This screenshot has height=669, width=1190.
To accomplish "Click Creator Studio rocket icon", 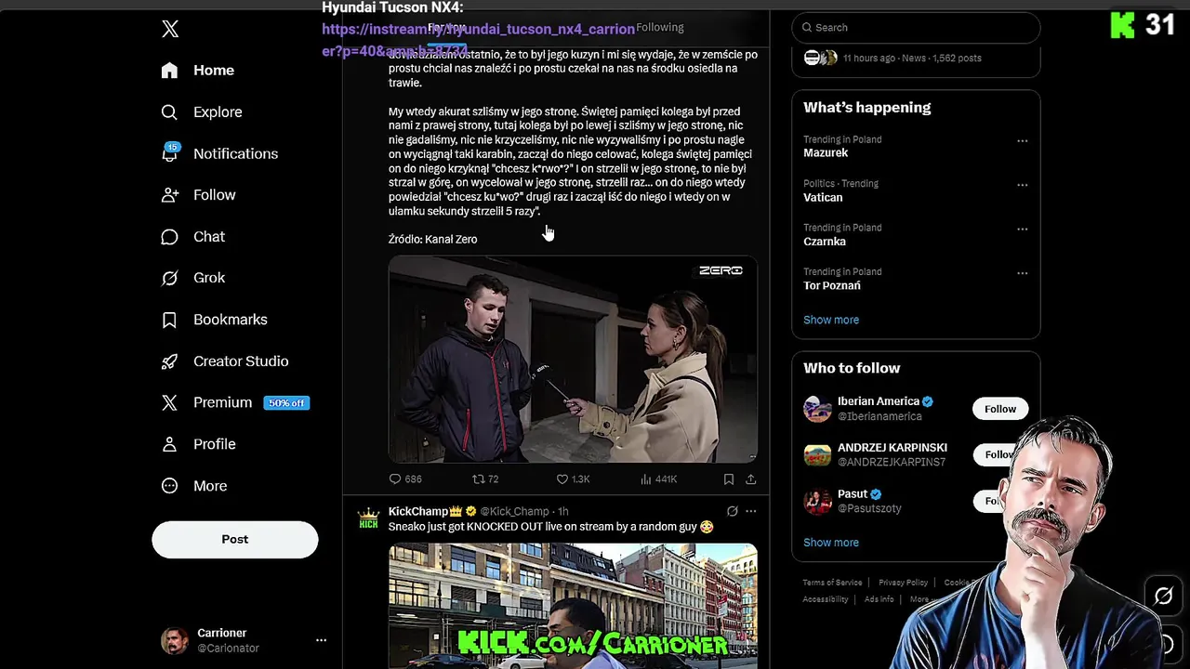I will coord(169,361).
